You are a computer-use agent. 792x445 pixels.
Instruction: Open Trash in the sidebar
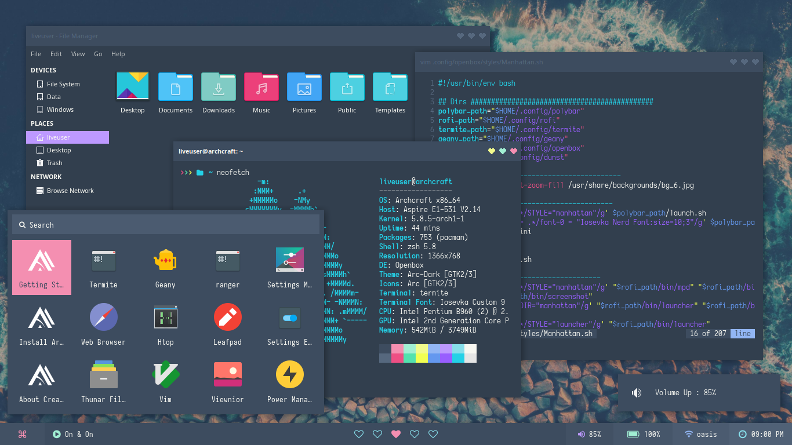point(67,163)
